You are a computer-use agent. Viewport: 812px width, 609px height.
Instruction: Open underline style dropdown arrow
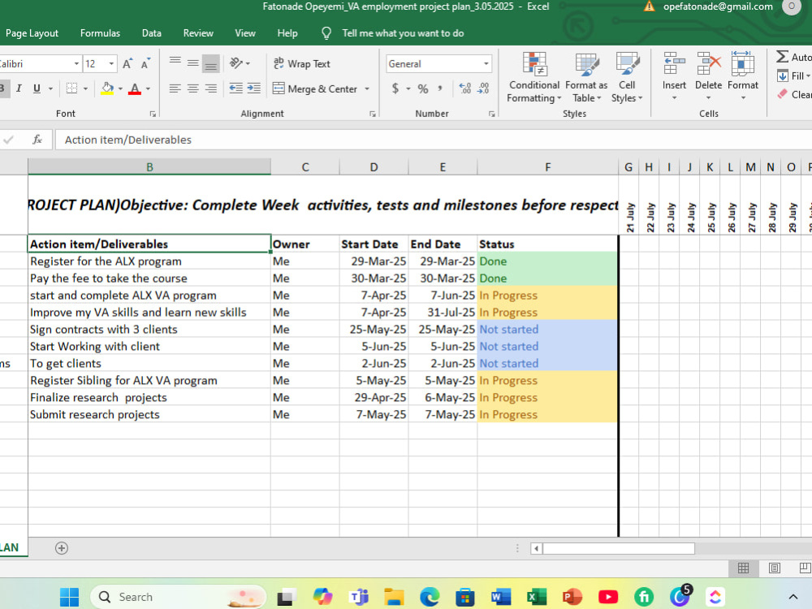(x=50, y=89)
